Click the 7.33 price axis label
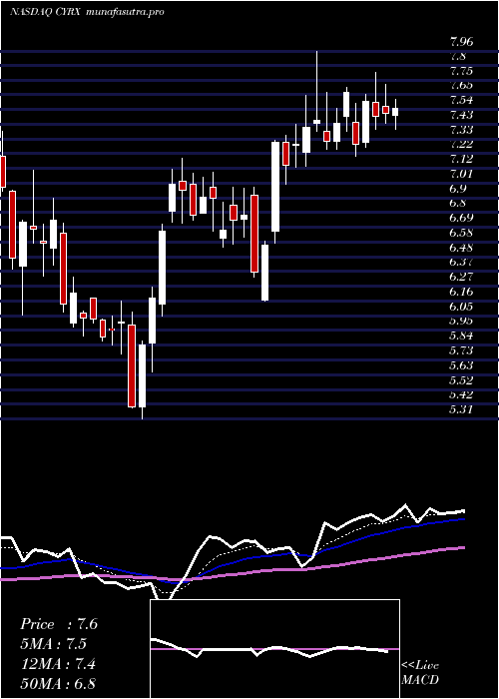This screenshot has height=699, width=499. [x=461, y=130]
